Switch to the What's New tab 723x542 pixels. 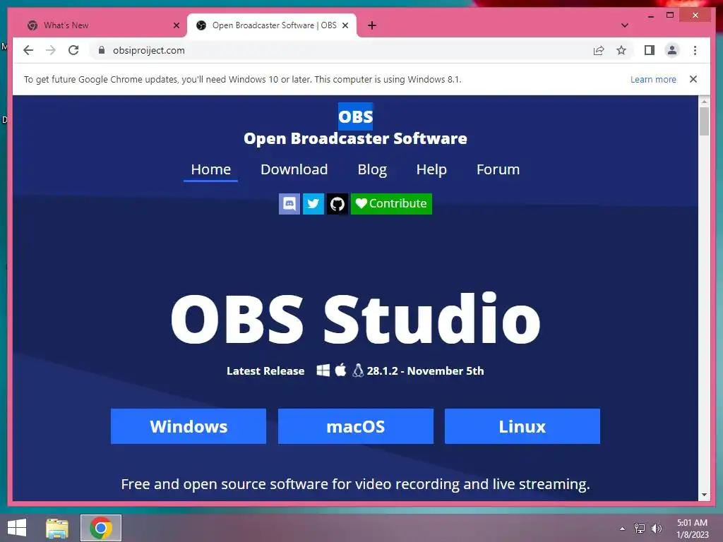point(101,25)
